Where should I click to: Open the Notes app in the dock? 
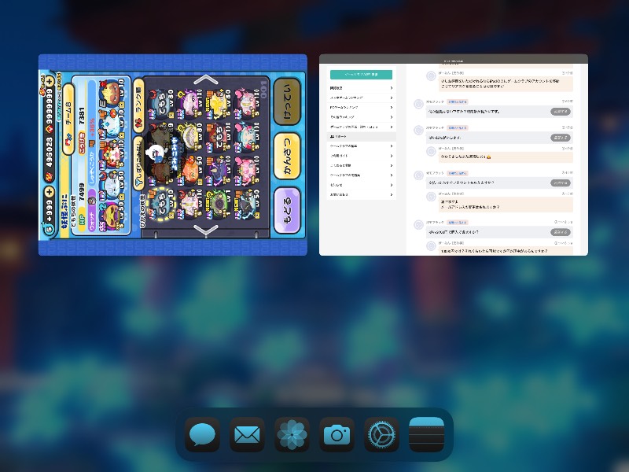(426, 435)
